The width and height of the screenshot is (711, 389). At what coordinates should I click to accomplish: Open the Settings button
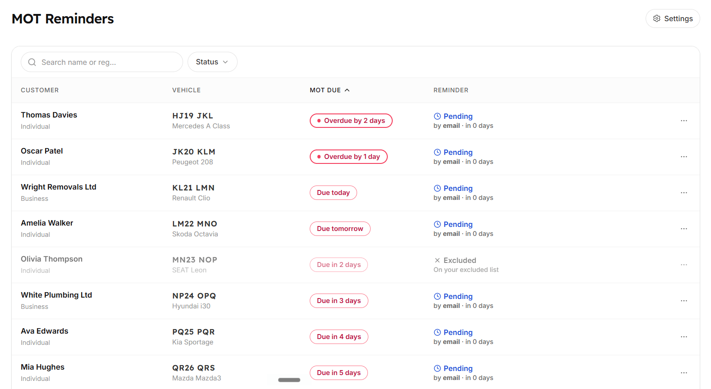click(x=673, y=18)
